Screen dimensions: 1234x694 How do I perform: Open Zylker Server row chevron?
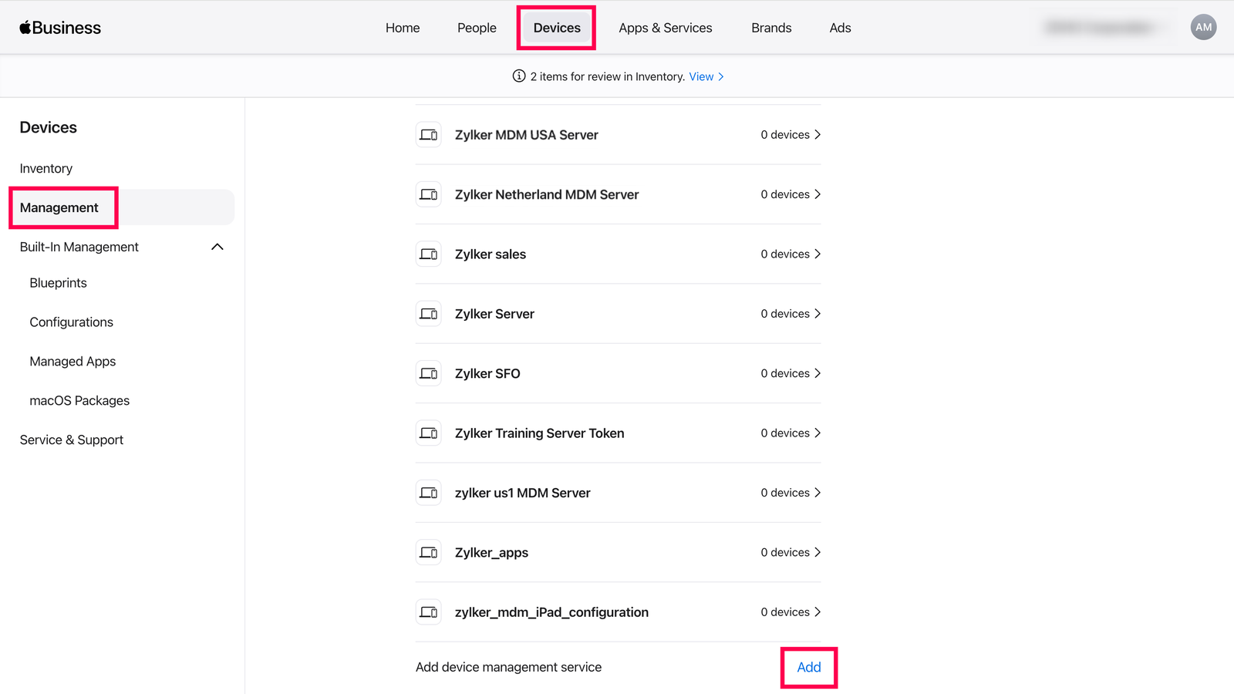pos(818,313)
